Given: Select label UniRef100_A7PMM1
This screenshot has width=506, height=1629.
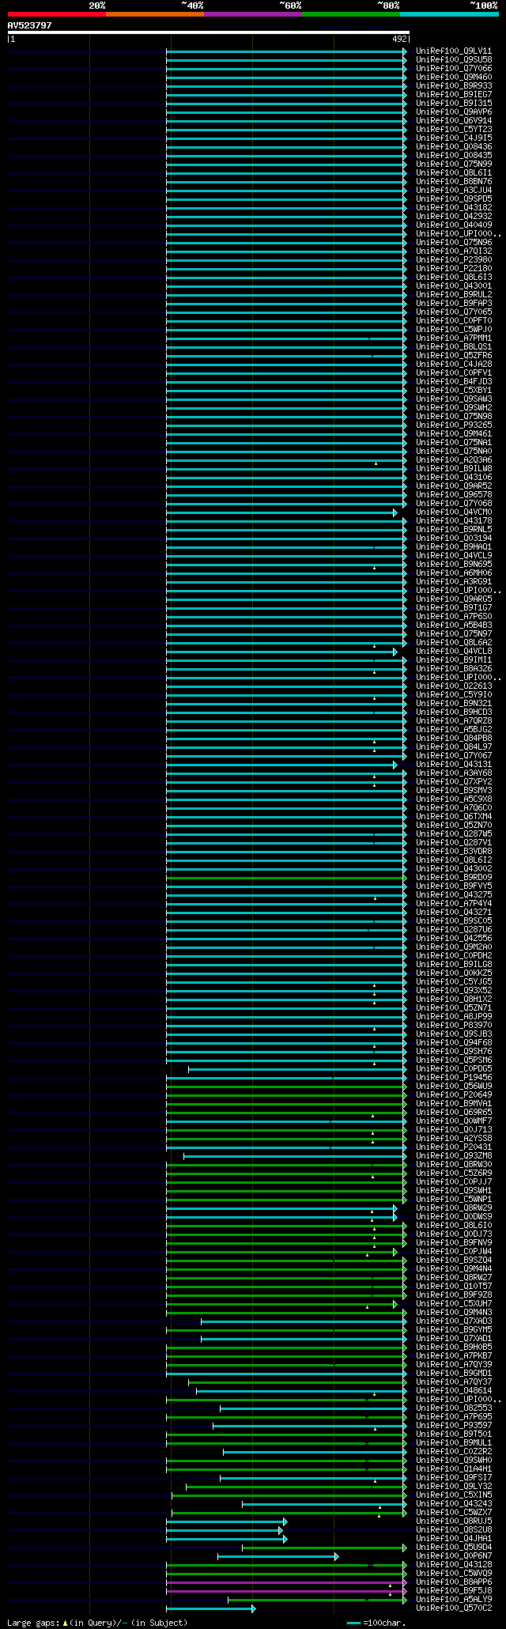Looking at the screenshot, I should [x=454, y=338].
